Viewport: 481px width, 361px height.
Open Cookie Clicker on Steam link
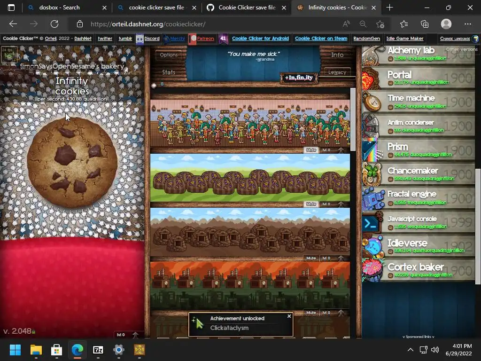(321, 39)
